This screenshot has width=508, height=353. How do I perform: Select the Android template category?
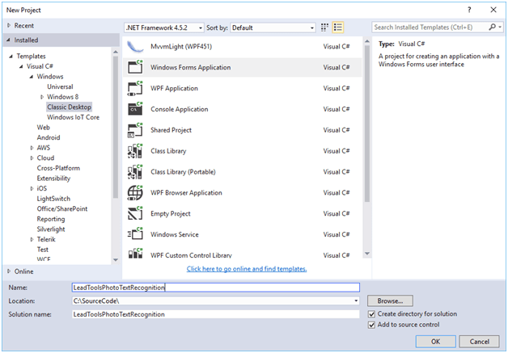49,137
